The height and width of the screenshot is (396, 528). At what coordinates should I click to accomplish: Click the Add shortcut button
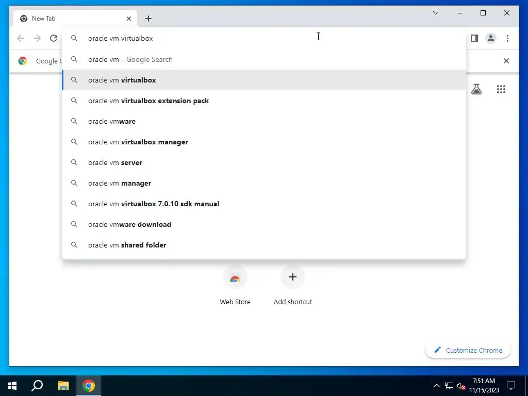(x=293, y=286)
